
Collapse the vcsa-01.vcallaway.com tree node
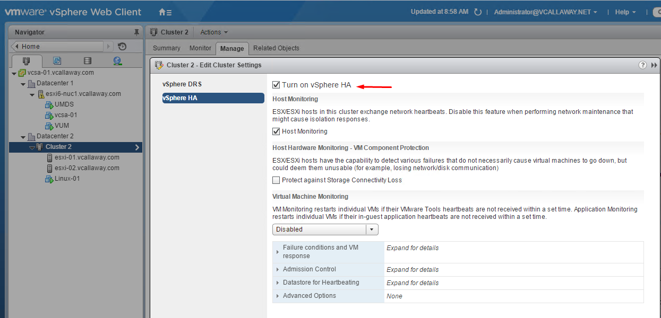(x=14, y=73)
